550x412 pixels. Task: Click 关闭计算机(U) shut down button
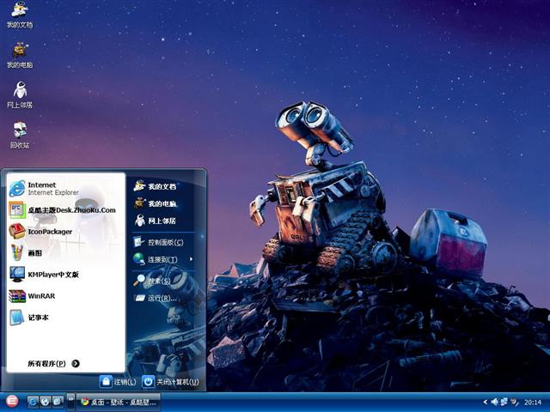tap(170, 381)
